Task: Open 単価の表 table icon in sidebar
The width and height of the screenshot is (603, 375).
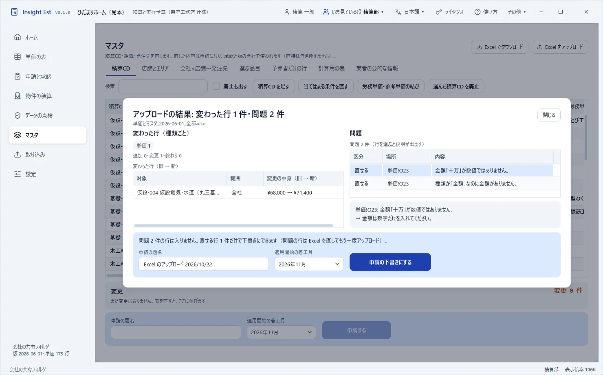Action: tap(18, 57)
